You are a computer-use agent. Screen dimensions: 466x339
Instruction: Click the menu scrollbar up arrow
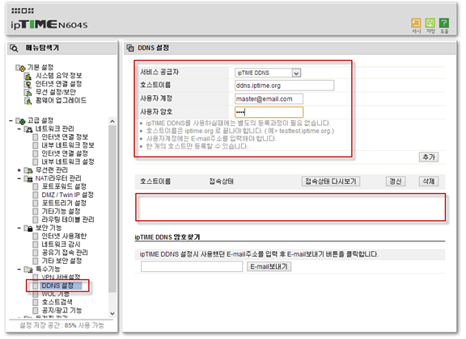click(x=112, y=121)
